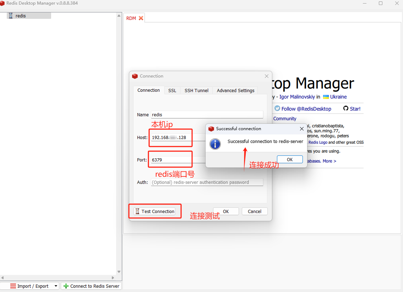403x292 pixels.
Task: Click the Test Connection button
Action: click(x=155, y=211)
